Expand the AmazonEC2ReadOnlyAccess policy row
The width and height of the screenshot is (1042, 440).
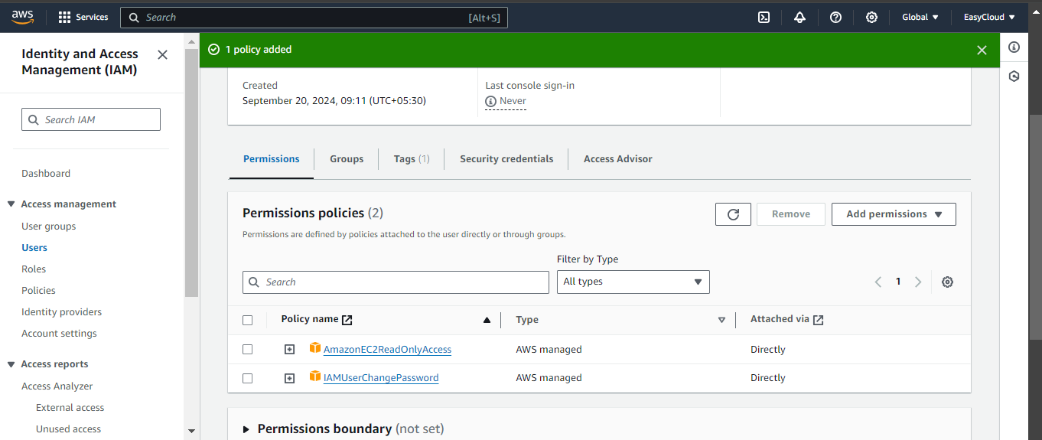tap(289, 349)
